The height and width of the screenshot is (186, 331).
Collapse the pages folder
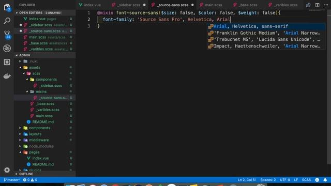[x=44, y=152]
